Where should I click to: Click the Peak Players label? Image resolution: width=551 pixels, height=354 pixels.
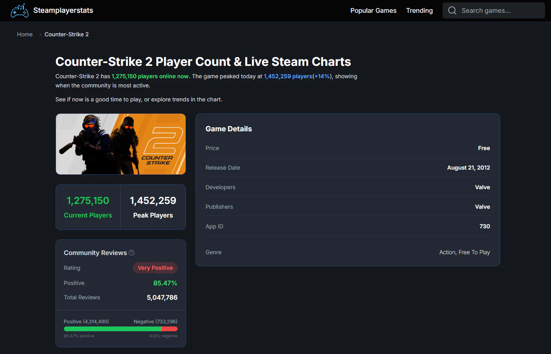pyautogui.click(x=153, y=215)
